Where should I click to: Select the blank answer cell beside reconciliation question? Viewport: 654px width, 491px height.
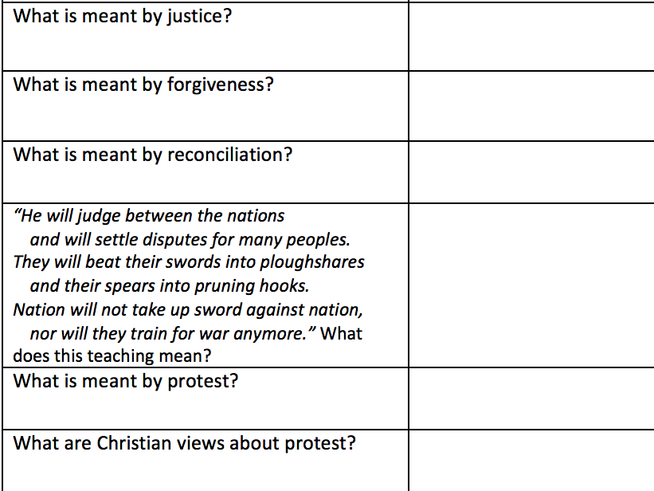coord(531,172)
